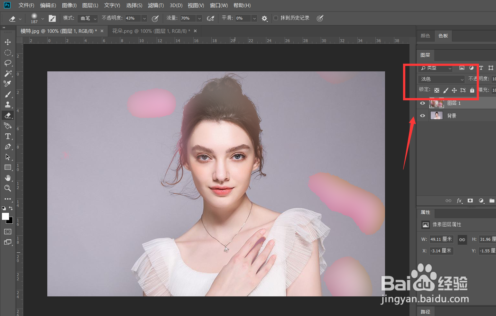Open 图像(I) menu

click(x=69, y=5)
